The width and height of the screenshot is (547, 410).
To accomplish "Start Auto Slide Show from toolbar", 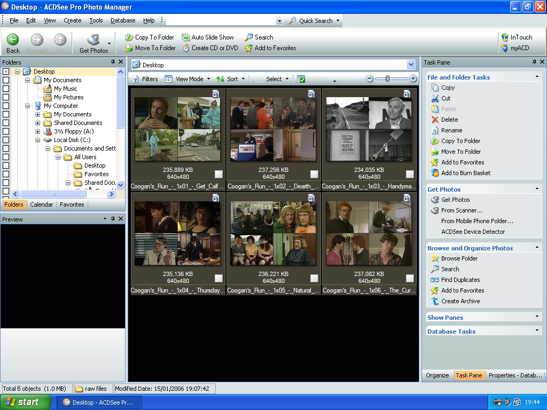I will point(207,37).
